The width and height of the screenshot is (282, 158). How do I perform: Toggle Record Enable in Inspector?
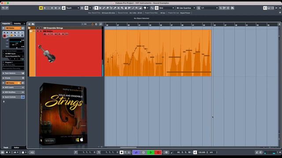point(4,36)
